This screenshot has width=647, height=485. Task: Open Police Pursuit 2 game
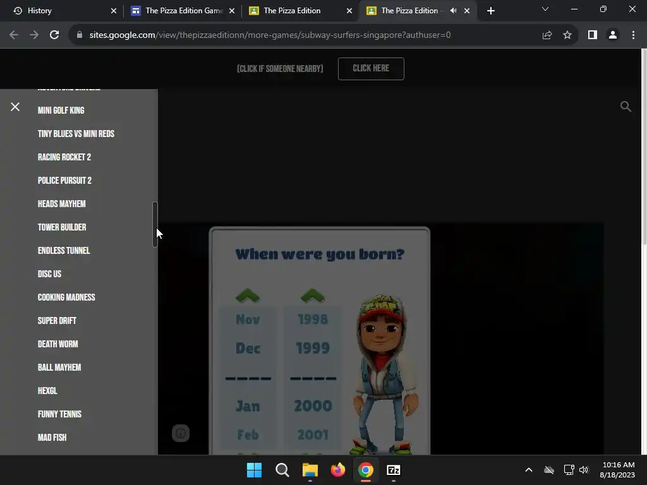tap(65, 181)
